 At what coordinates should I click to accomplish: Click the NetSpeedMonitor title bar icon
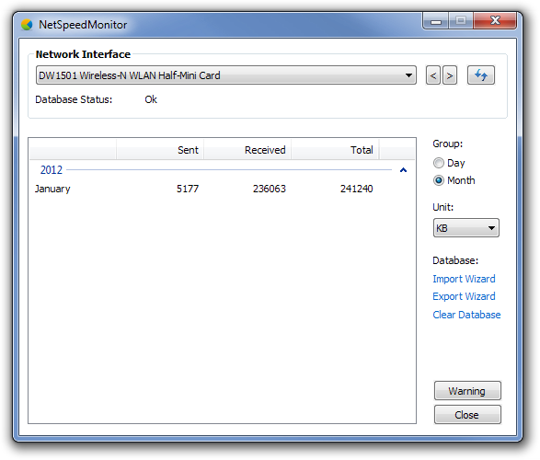[x=27, y=25]
